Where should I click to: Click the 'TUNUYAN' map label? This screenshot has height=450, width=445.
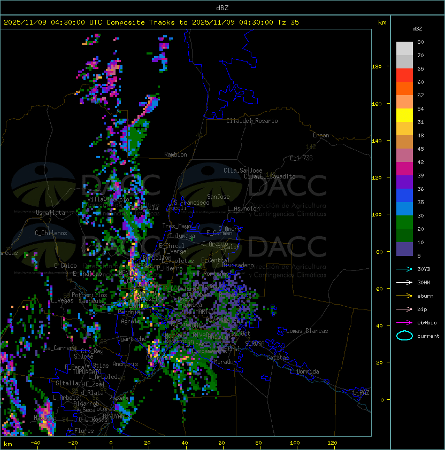pos(113,416)
